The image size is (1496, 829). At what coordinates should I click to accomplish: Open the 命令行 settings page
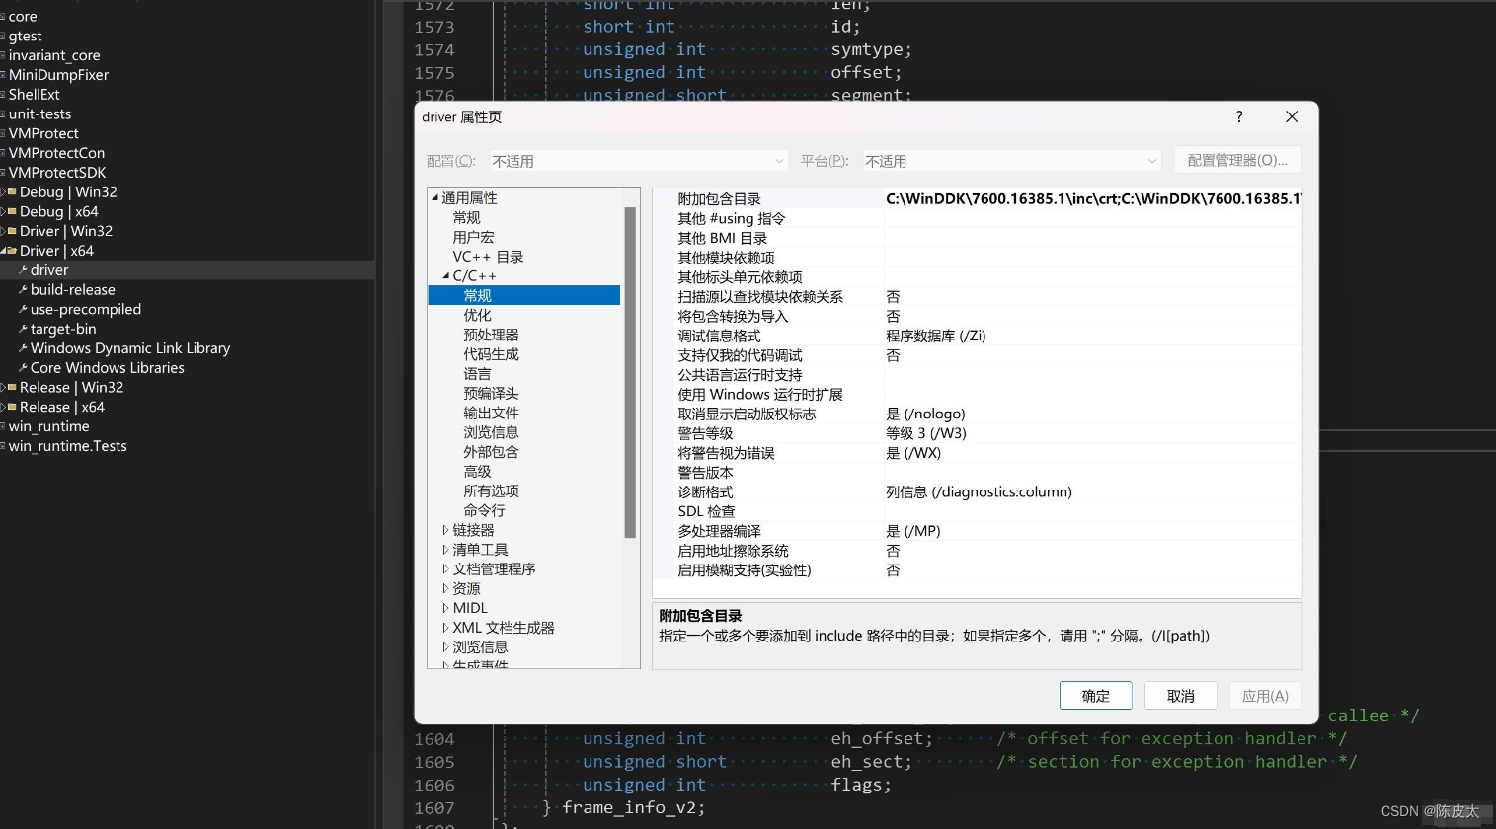[x=484, y=510]
